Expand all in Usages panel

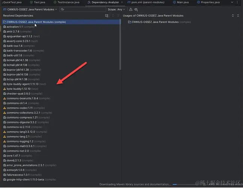233,16
